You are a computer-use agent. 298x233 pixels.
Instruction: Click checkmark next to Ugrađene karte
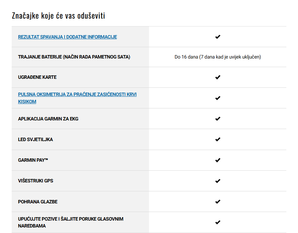pos(218,77)
